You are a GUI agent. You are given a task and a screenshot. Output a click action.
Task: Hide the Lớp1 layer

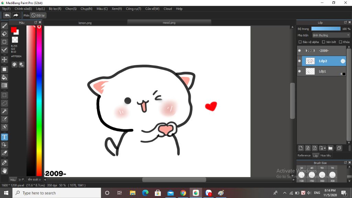point(299,71)
